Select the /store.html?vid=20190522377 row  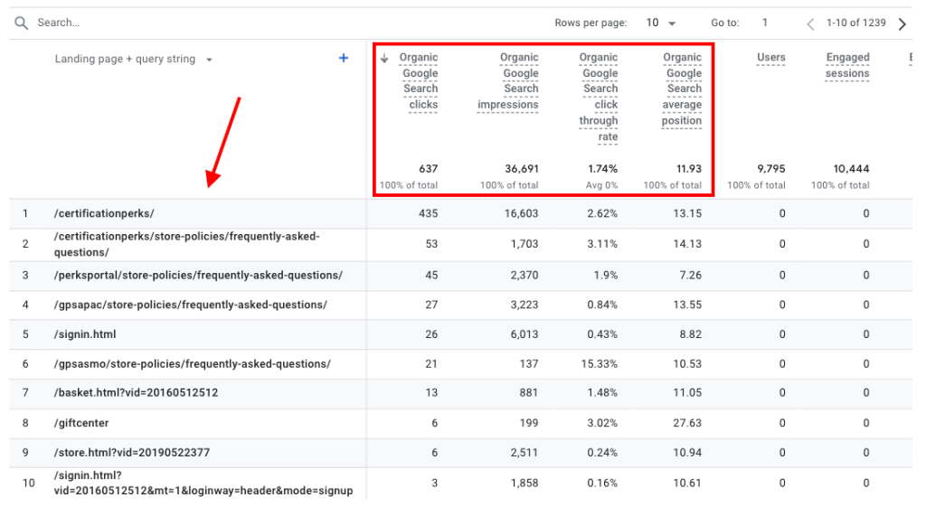click(132, 453)
